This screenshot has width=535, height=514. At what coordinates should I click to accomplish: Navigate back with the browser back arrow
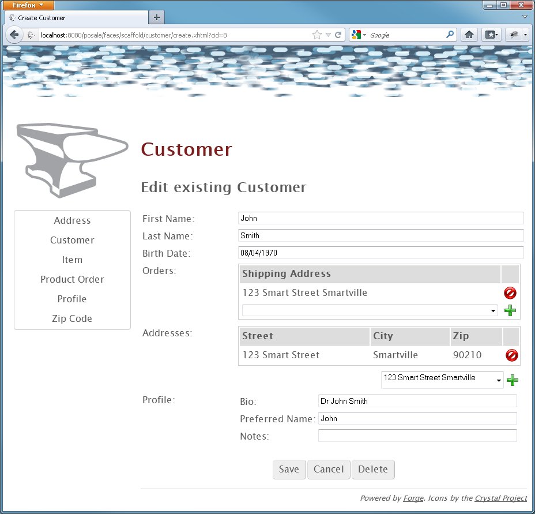pos(14,34)
